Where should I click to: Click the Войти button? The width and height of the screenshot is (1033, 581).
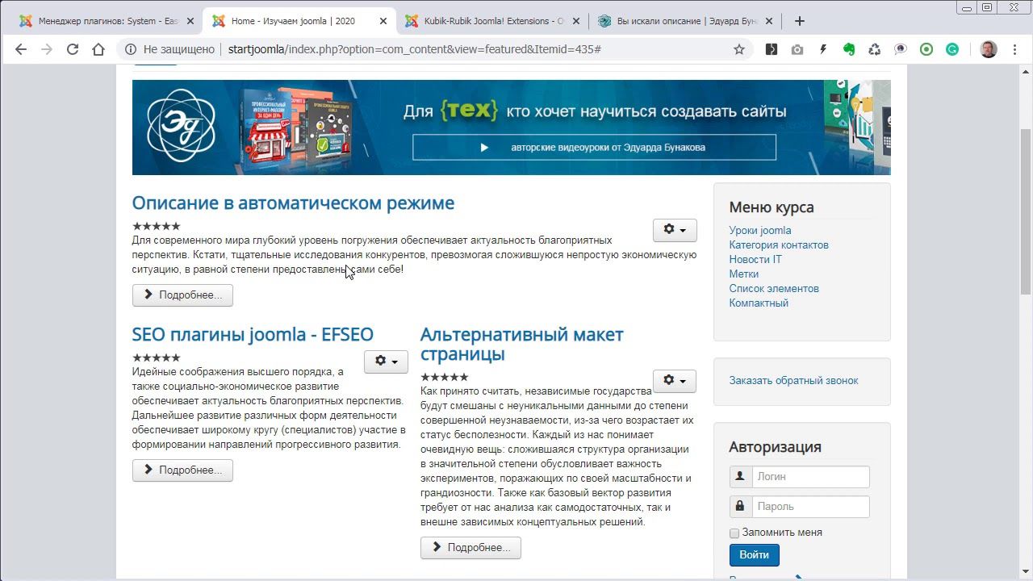click(754, 555)
